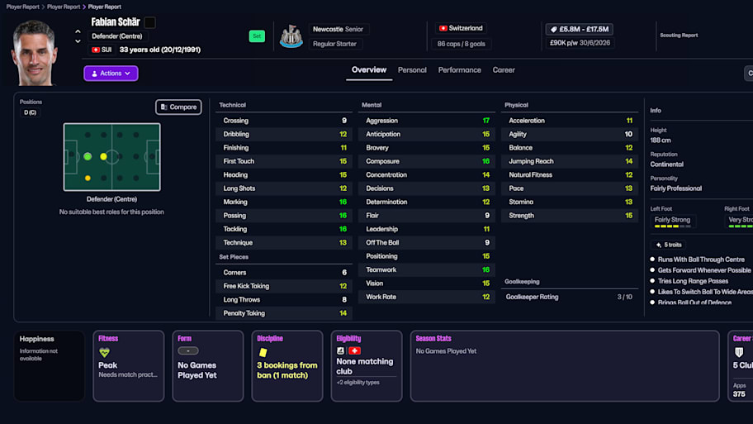Go to previous player with up chevron
This screenshot has height=424, width=753.
(x=78, y=31)
